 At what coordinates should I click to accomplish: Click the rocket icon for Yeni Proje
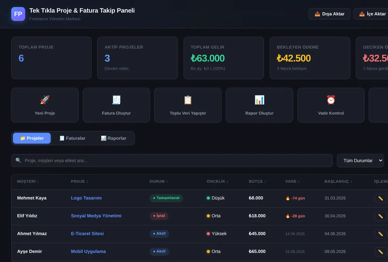tap(45, 100)
